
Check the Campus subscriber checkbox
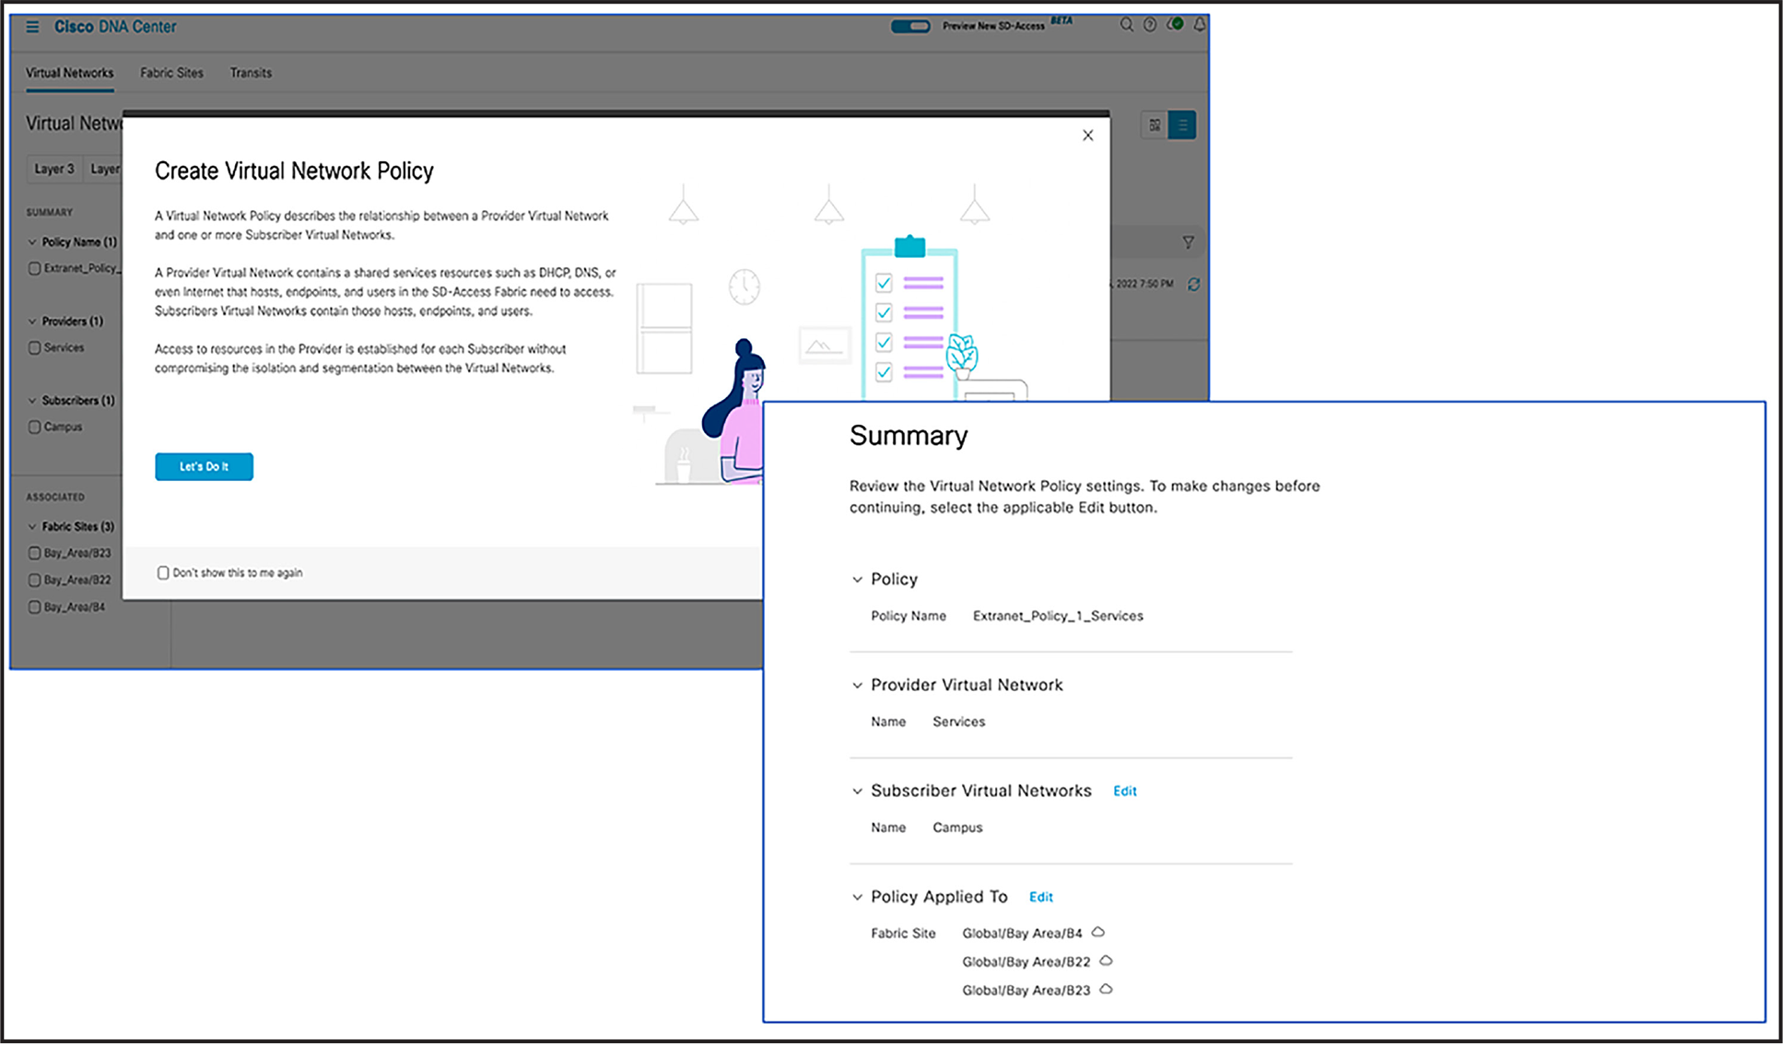[x=35, y=428]
